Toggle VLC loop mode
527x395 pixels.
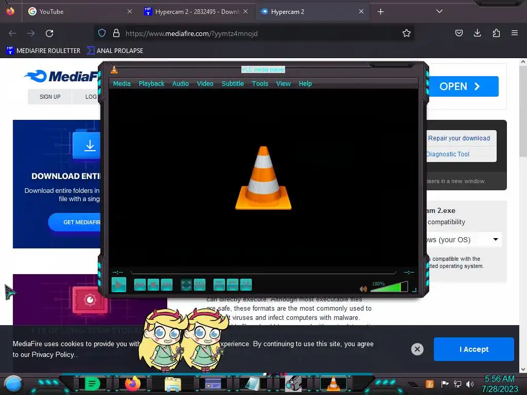(x=233, y=285)
